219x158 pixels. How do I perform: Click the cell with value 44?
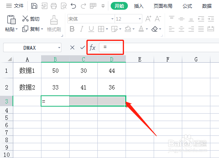click(x=112, y=70)
